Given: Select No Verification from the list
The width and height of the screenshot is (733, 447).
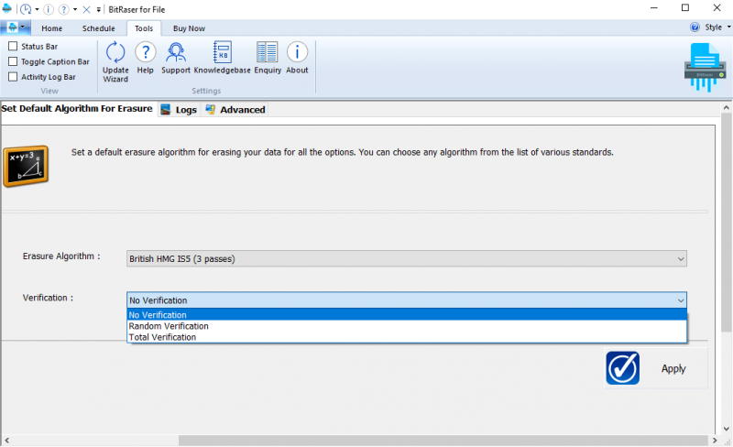Looking at the screenshot, I should [x=407, y=315].
